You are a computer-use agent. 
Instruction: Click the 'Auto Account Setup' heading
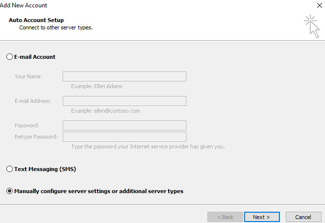(x=36, y=20)
